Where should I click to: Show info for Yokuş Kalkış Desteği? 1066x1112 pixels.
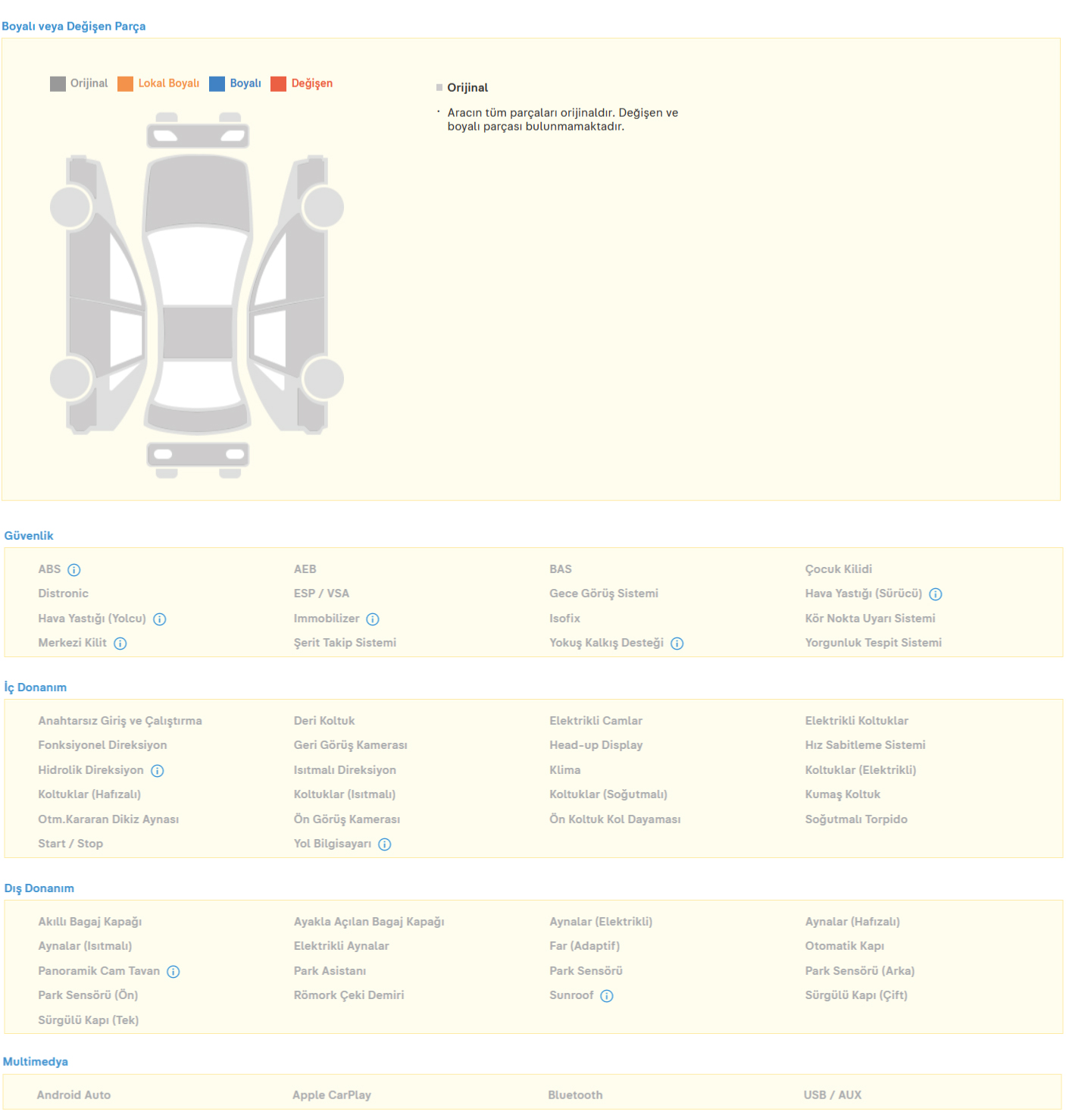pos(677,644)
